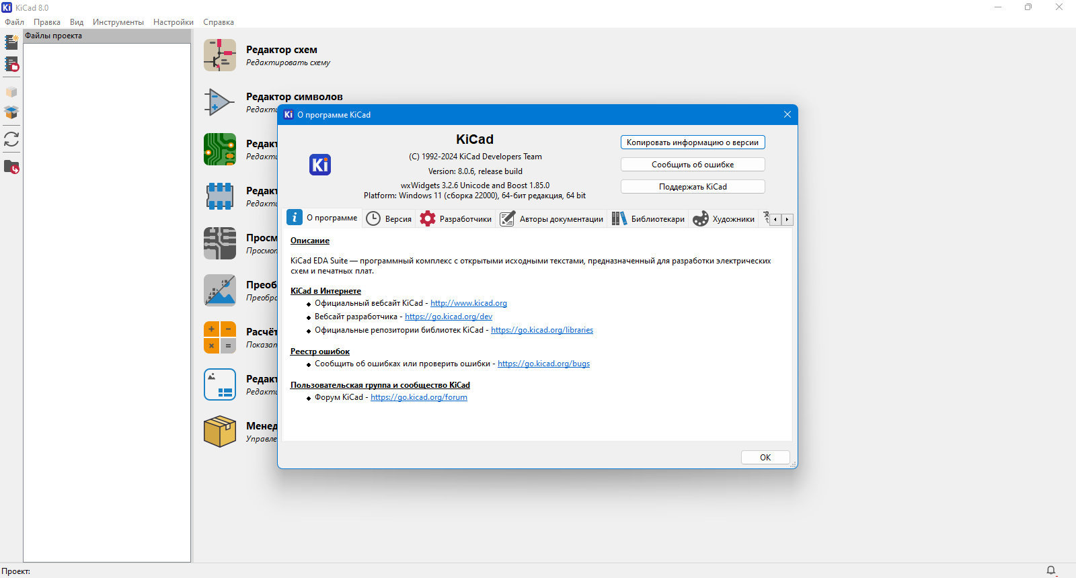Launch the Symbol Editor (Редактор символов)
Viewport: 1076px width, 578px height.
(x=220, y=102)
